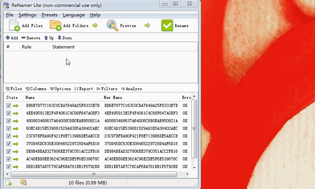This screenshot has width=315, height=189.
Task: Click OK status for BD6E7877 row
Action: 185,105
